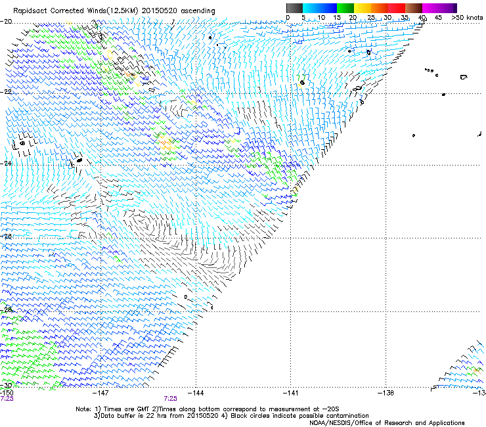The height and width of the screenshot is (427, 486).
Task: Click the brown 35-40 knots legend swatch
Action: (x=414, y=8)
